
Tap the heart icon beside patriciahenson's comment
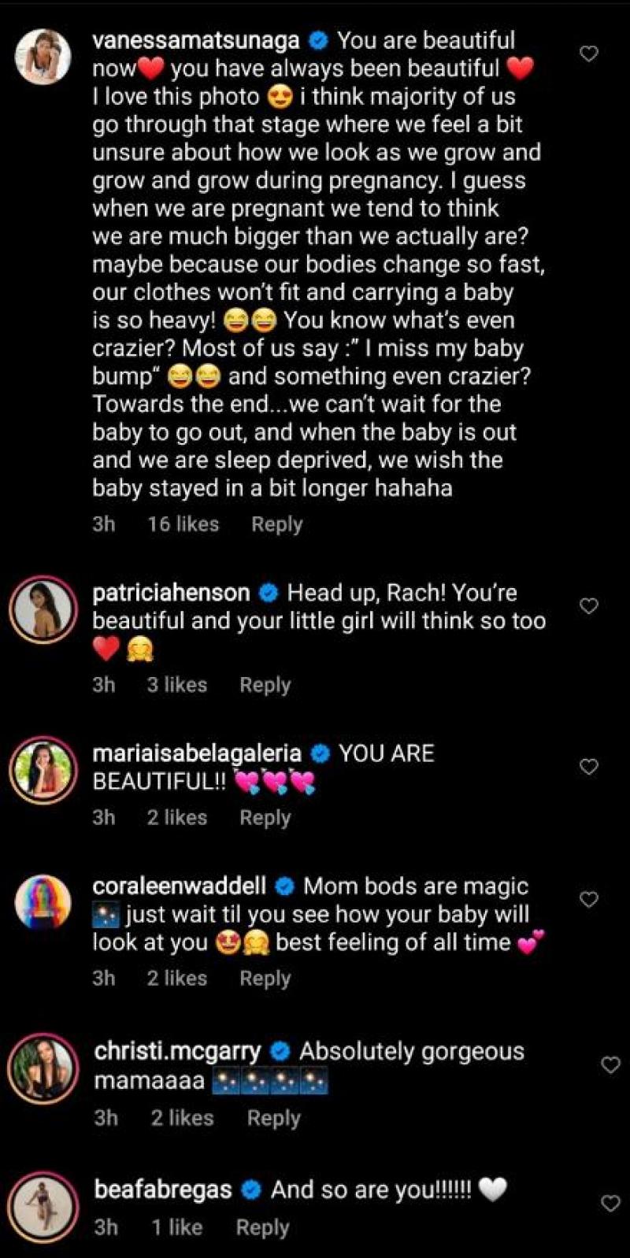[587, 606]
